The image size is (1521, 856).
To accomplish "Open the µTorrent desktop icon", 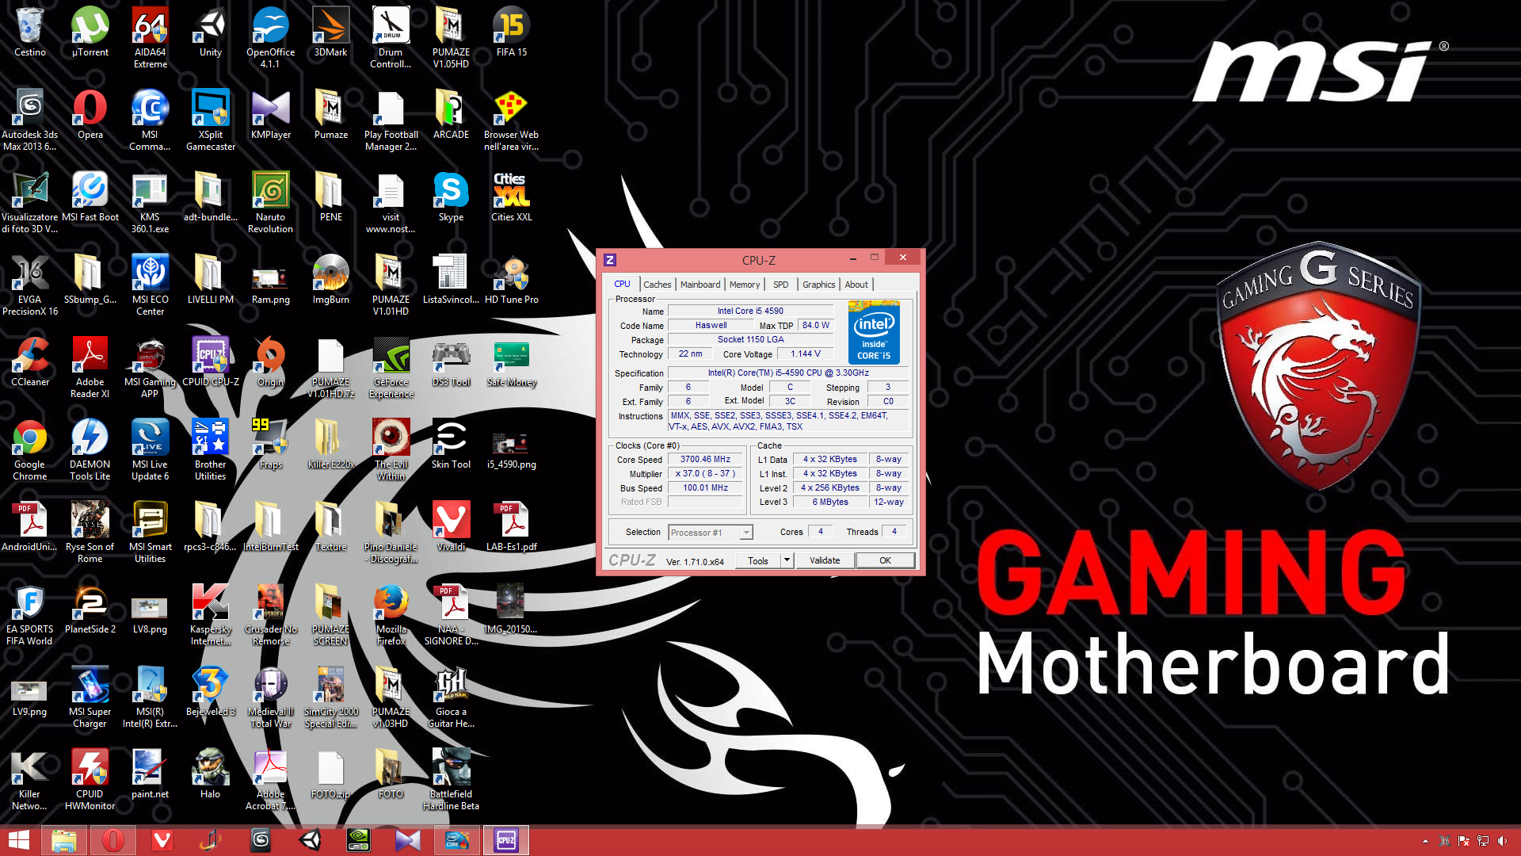I will pos(90,32).
